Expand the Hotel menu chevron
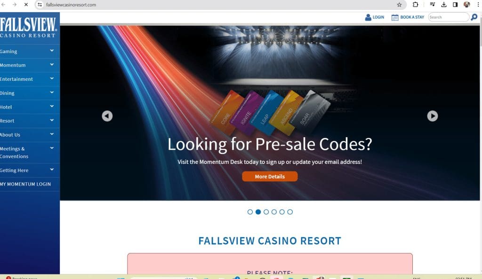This screenshot has width=482, height=279. click(x=52, y=107)
